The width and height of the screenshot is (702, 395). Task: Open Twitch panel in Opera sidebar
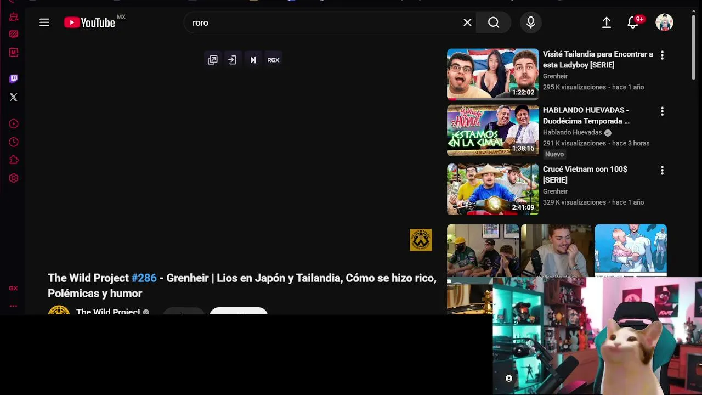click(x=14, y=78)
